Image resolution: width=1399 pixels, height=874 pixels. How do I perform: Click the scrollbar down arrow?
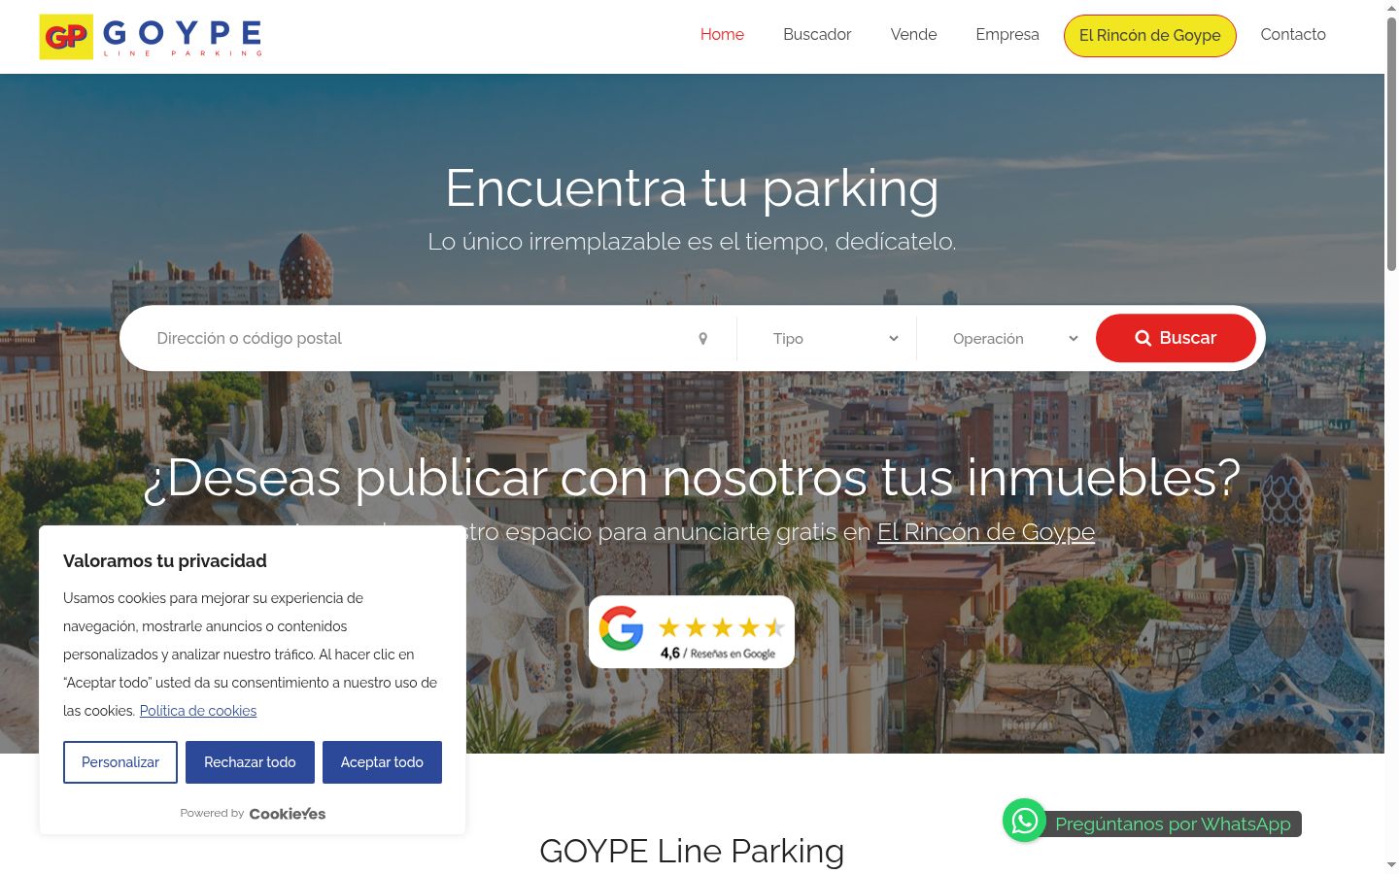pyautogui.click(x=1391, y=865)
